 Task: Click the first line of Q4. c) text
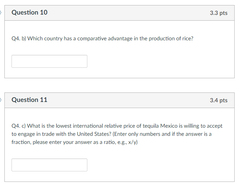(x=117, y=126)
